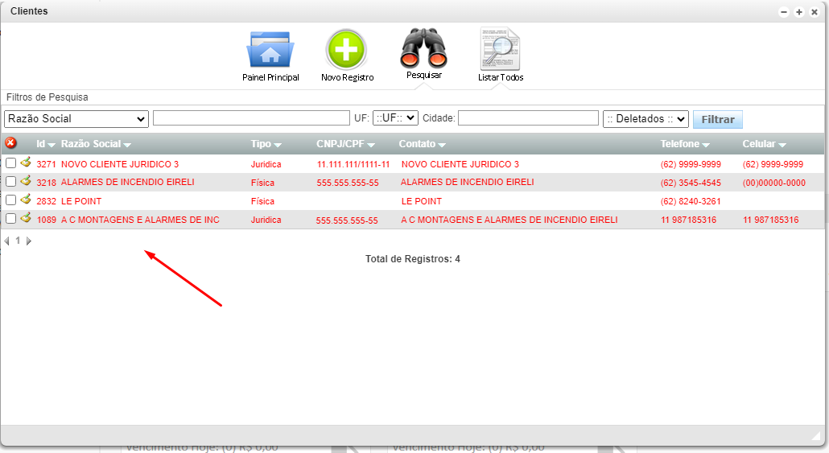Click edit icon for NOVO CLIENTE JURIDICO 3

pos(26,163)
